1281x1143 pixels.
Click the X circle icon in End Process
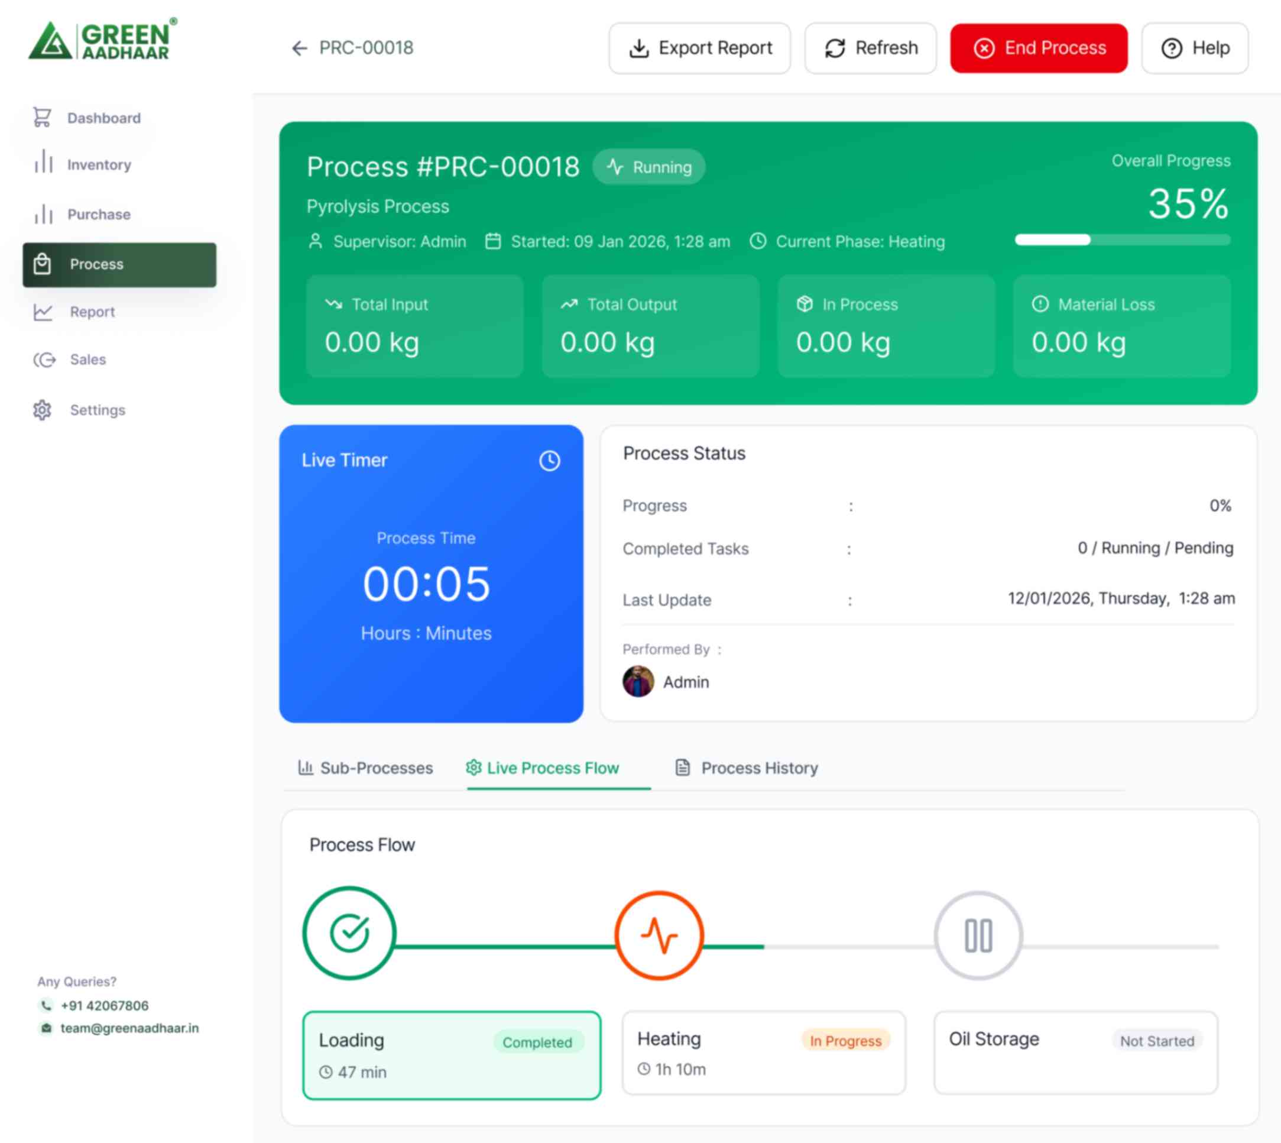[984, 48]
